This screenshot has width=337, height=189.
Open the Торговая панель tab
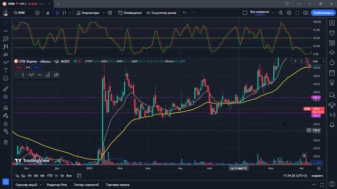tap(117, 185)
